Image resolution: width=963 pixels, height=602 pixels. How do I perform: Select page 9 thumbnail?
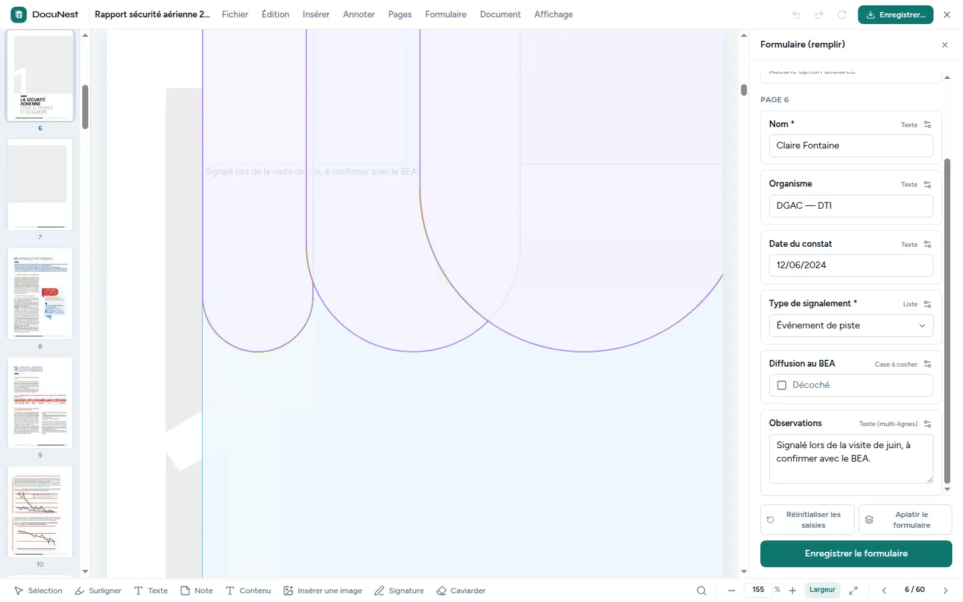pyautogui.click(x=40, y=403)
